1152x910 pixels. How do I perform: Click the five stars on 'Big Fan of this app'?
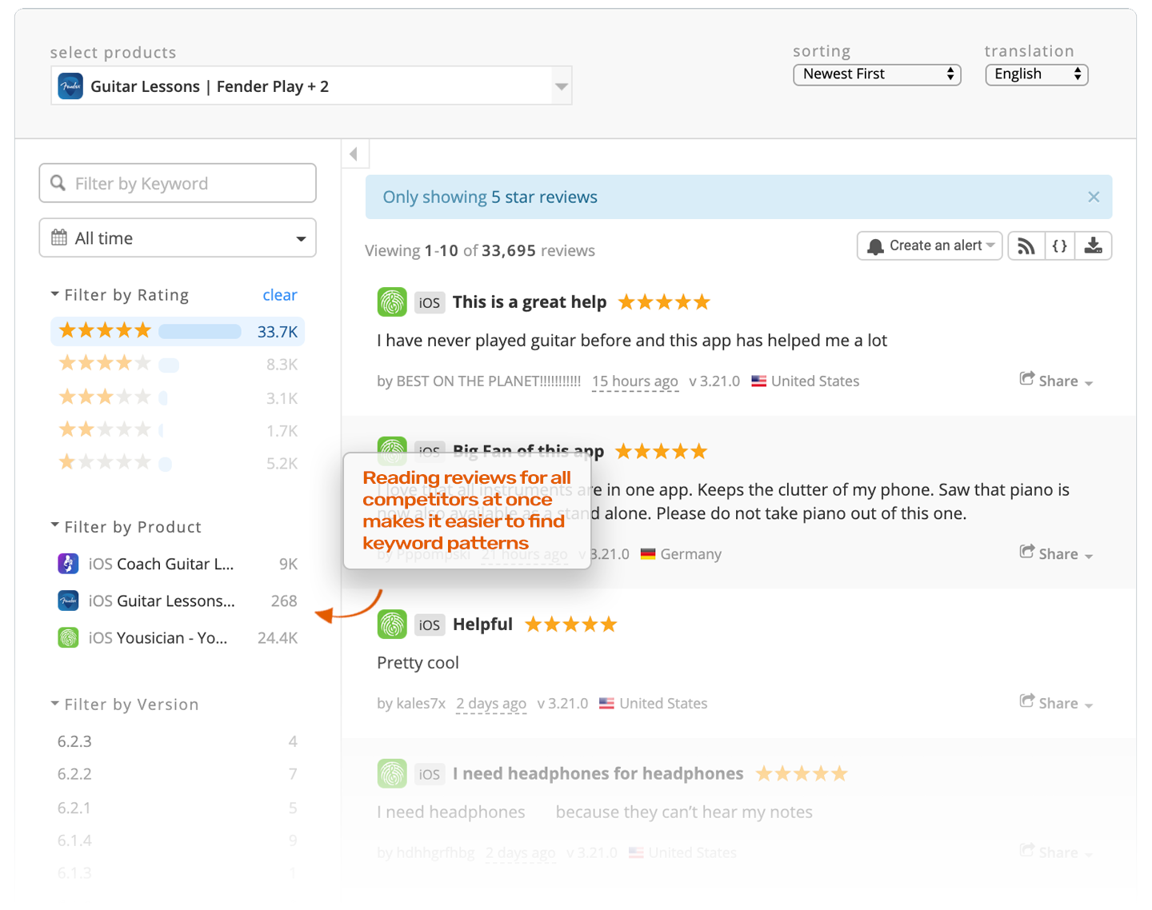pos(661,452)
